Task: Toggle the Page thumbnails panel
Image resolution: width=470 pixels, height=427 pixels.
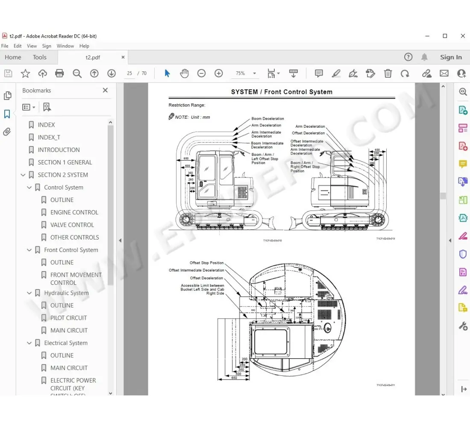Action: pyautogui.click(x=7, y=96)
